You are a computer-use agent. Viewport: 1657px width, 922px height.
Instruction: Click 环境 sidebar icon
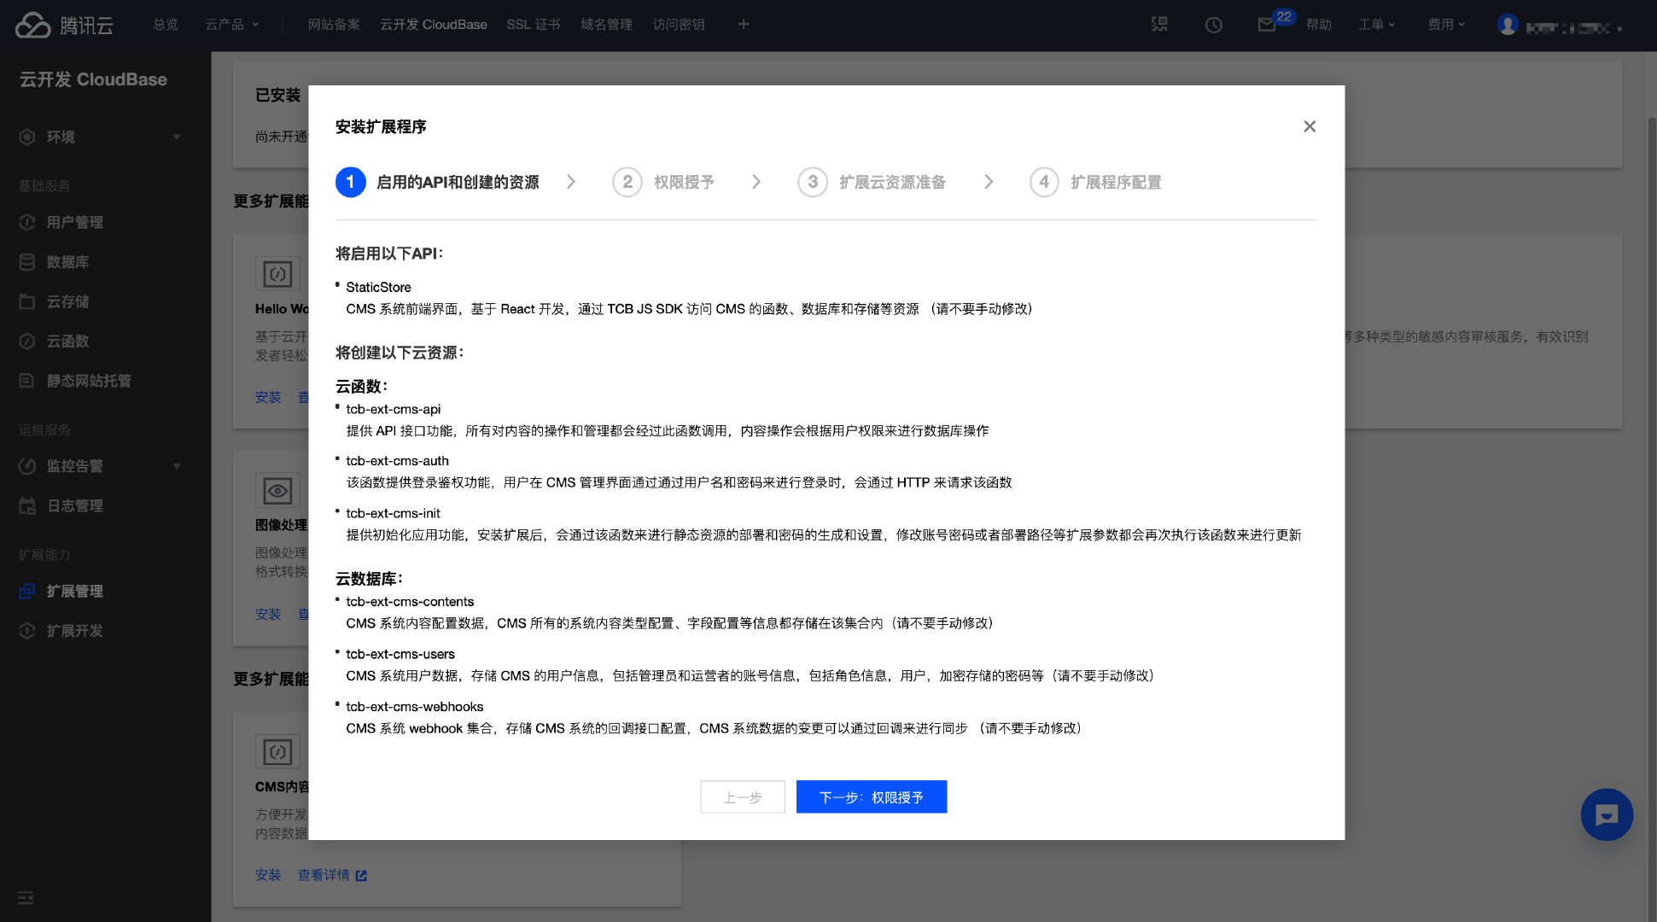pyautogui.click(x=27, y=137)
